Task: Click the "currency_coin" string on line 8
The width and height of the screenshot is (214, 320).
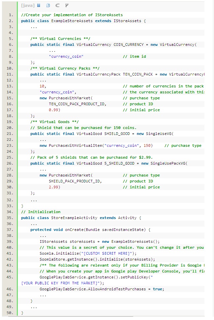Action: (x=66, y=56)
